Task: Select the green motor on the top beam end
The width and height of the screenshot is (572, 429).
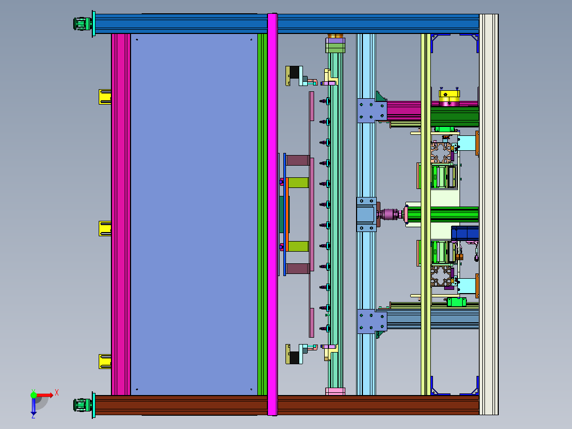Action: 82,24
